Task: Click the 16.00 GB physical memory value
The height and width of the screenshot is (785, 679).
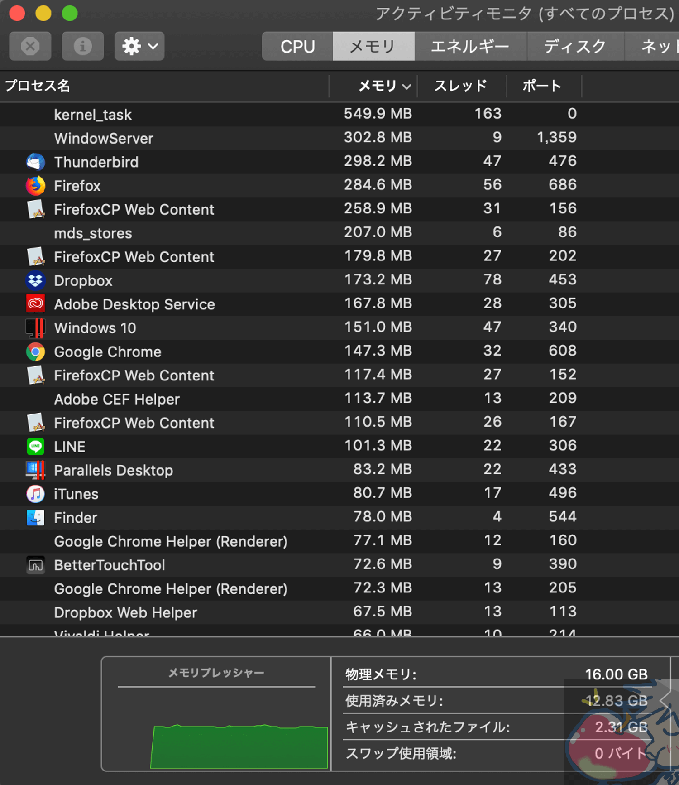Action: coord(616,674)
